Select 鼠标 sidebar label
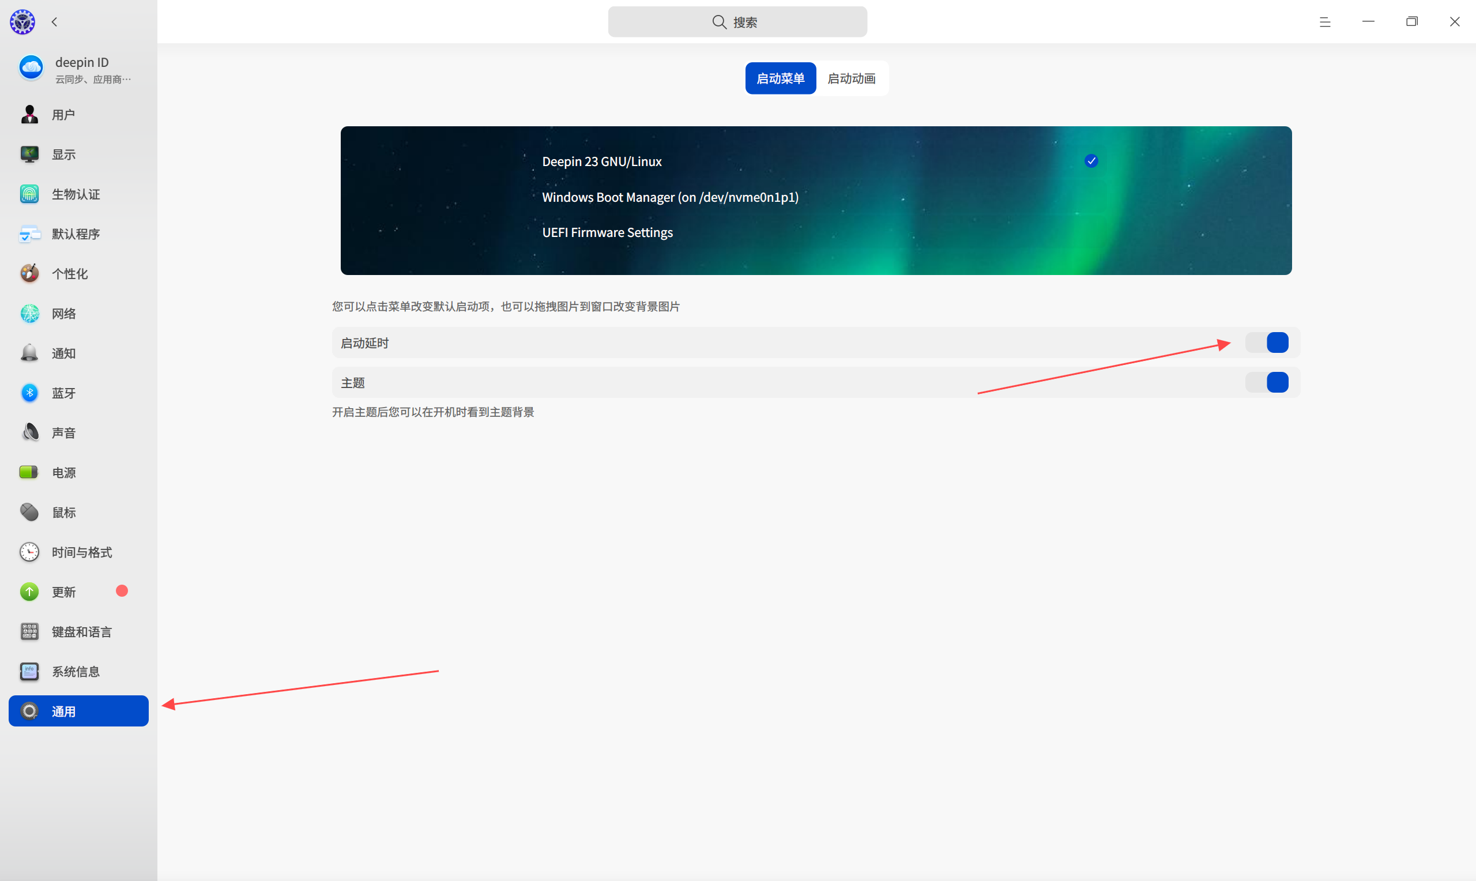 tap(63, 513)
